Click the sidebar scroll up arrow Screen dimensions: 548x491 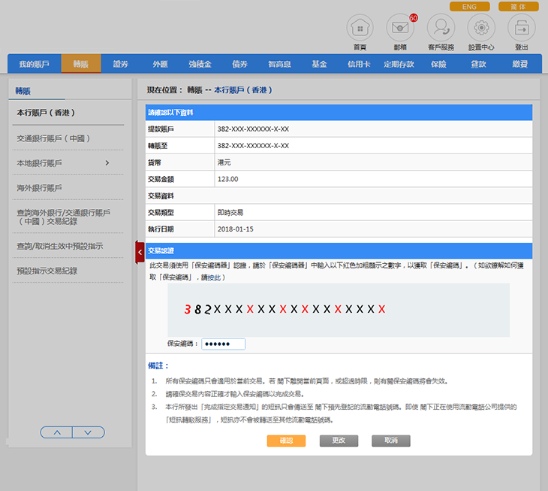coord(56,432)
